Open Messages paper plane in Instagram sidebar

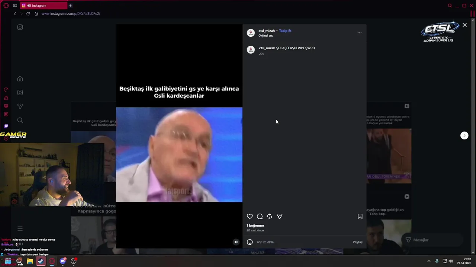point(20,106)
